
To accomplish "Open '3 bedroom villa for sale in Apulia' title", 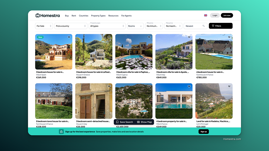I will point(173,72).
